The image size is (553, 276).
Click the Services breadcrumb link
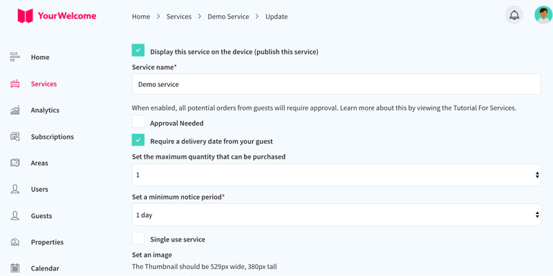(179, 17)
